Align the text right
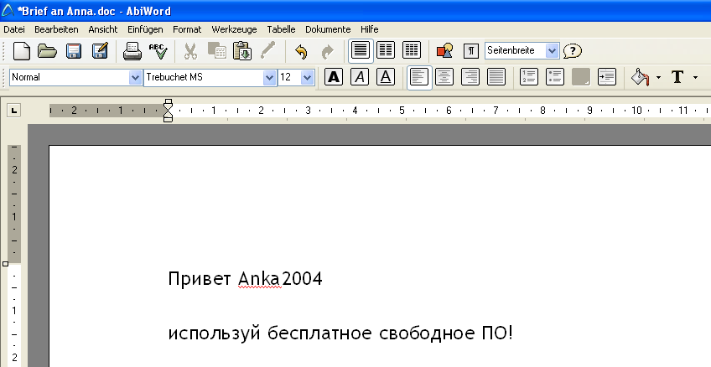This screenshot has width=711, height=367. click(x=470, y=77)
